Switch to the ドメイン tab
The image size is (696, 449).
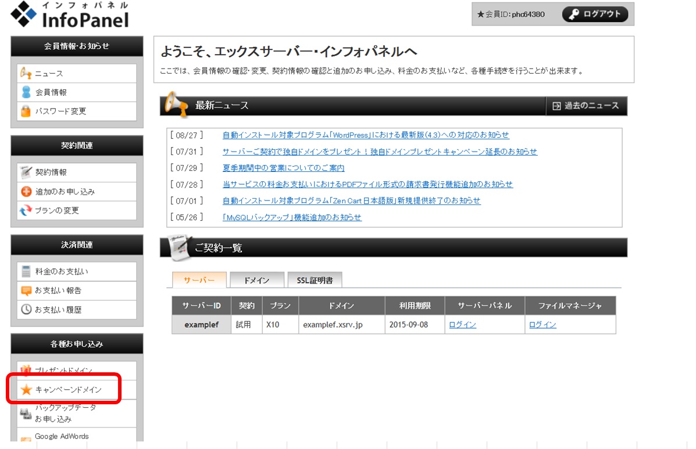(256, 280)
